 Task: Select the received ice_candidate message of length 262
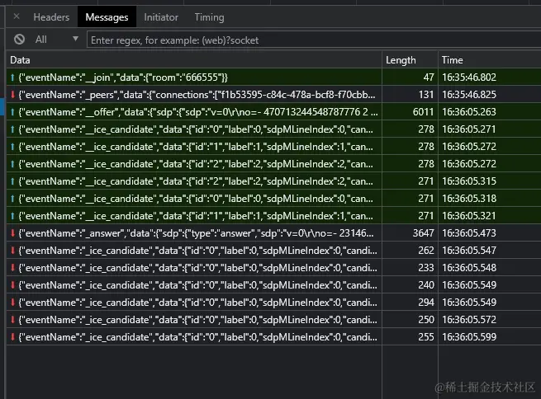(273, 251)
